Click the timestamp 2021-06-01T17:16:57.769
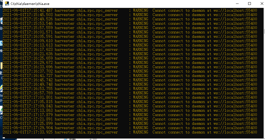Image resolution: width=265 pixels, height=140 pixels. click(28, 93)
